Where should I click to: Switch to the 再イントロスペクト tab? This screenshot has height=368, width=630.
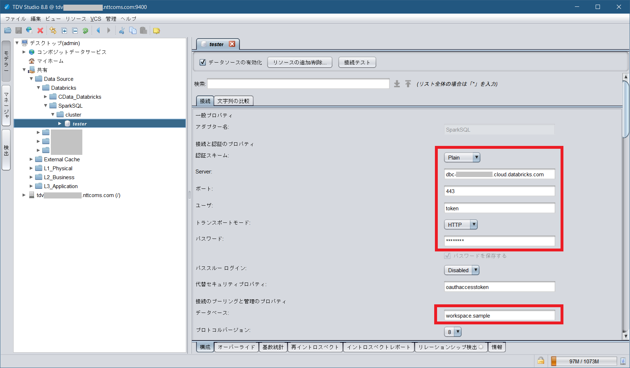[315, 347]
